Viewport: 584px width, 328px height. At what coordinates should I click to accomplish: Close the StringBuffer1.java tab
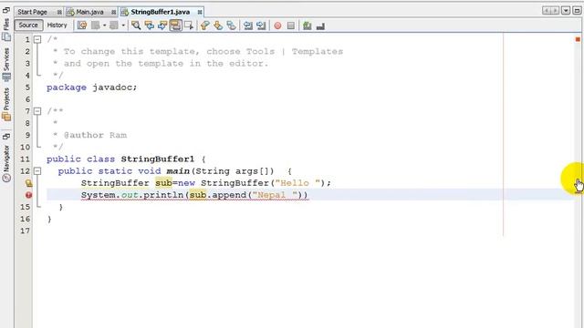[x=200, y=12]
